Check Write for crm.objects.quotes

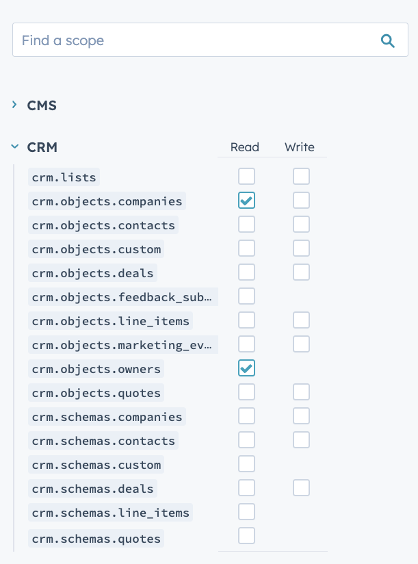click(x=301, y=392)
